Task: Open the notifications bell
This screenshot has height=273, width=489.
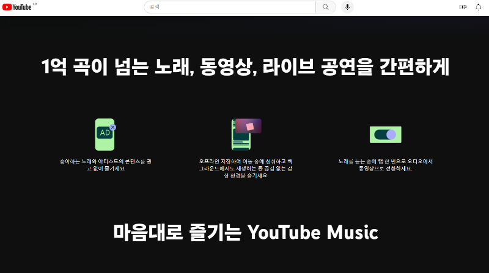Action: point(478,7)
